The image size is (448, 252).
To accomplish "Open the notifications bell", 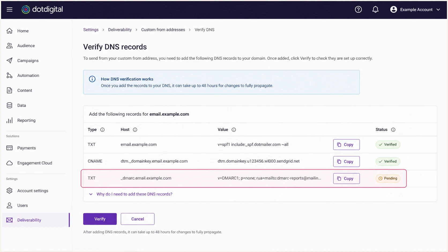I will point(375,10).
